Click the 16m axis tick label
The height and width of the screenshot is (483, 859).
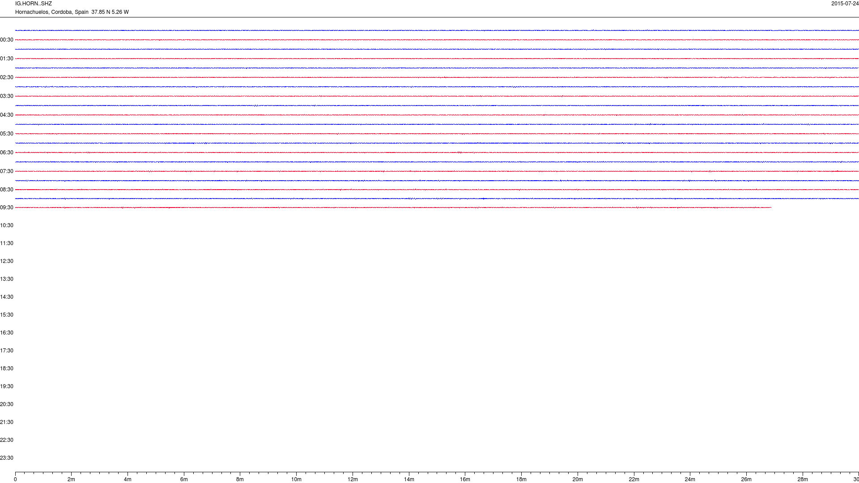pos(465,479)
